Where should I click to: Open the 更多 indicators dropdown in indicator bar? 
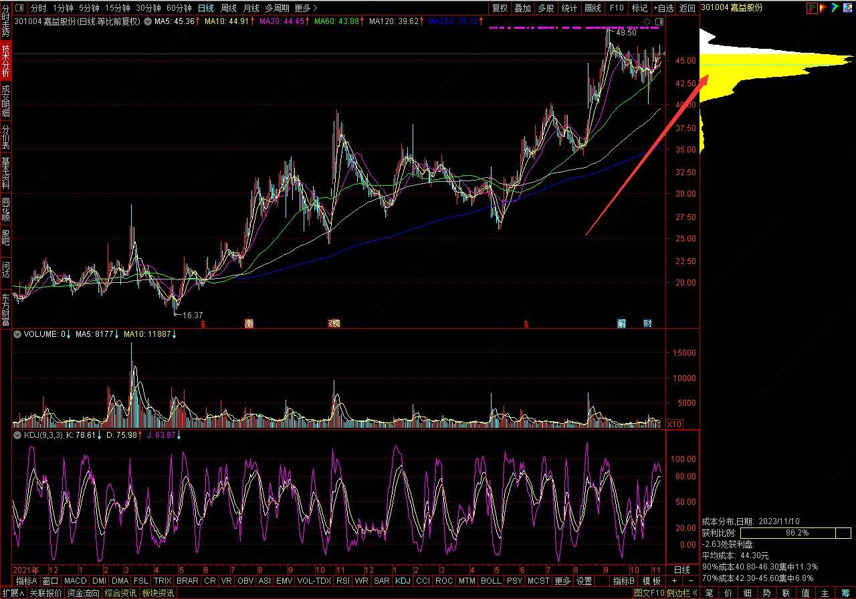tap(563, 581)
